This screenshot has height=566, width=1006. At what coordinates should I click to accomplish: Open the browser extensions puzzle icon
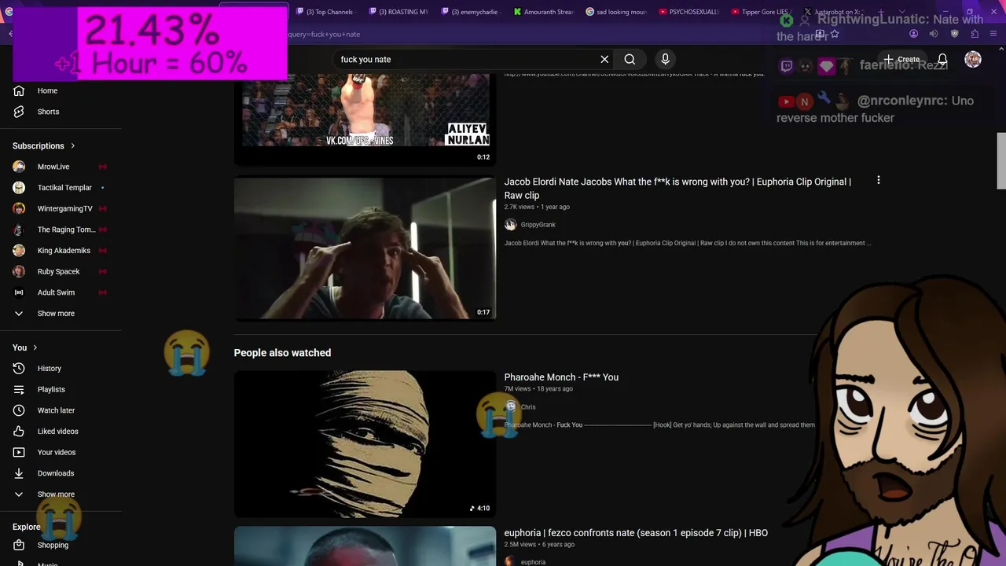click(975, 34)
